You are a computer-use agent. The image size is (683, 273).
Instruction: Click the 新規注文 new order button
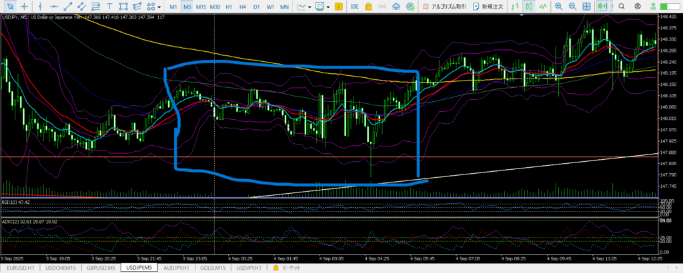tap(486, 6)
